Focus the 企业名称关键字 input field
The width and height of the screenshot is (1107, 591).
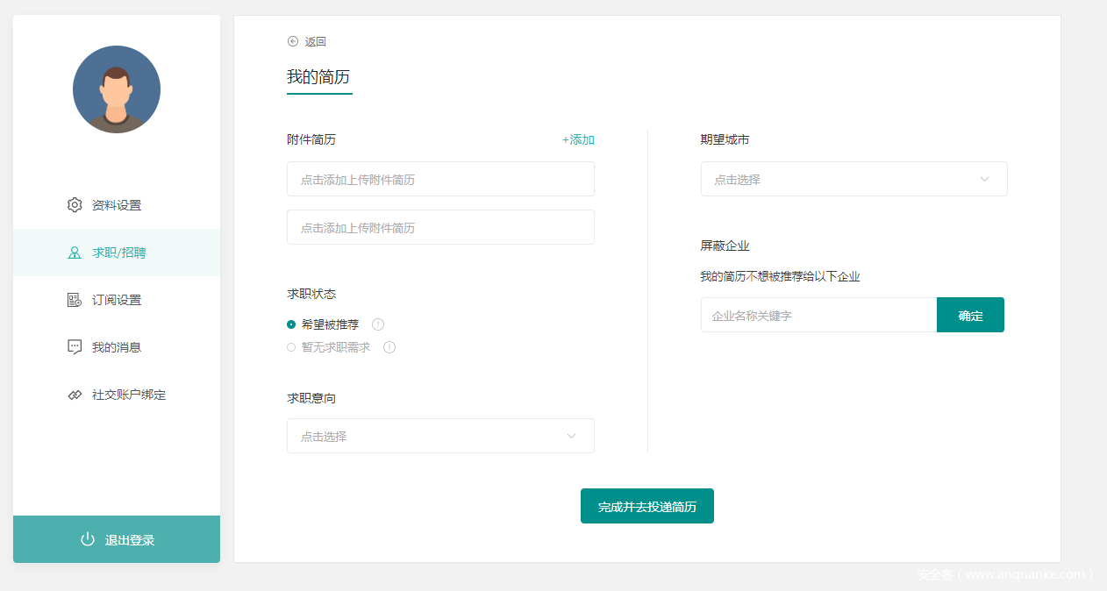pyautogui.click(x=818, y=315)
